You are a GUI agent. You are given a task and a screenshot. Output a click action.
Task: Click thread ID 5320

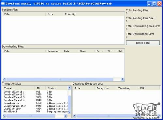[39, 94]
